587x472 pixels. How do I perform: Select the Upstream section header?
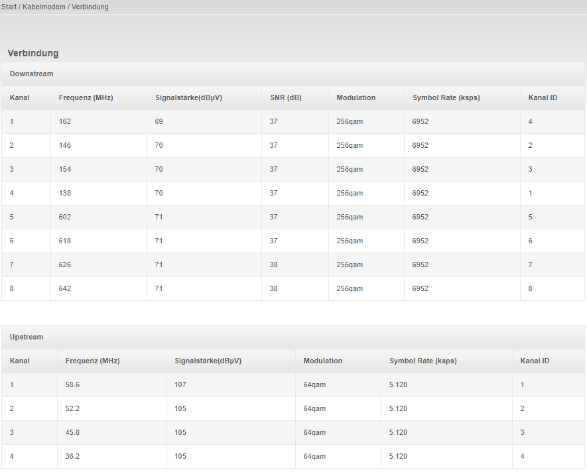[x=27, y=337]
